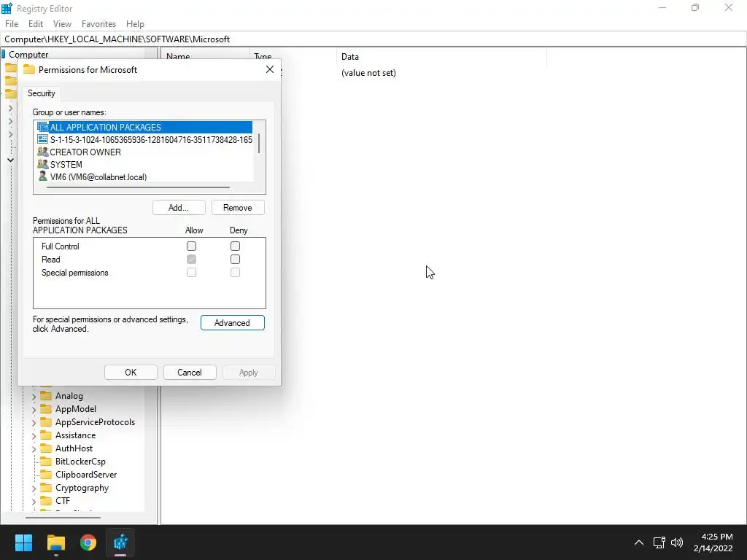Click the AppModel folder icon
747x560 pixels.
click(46, 409)
